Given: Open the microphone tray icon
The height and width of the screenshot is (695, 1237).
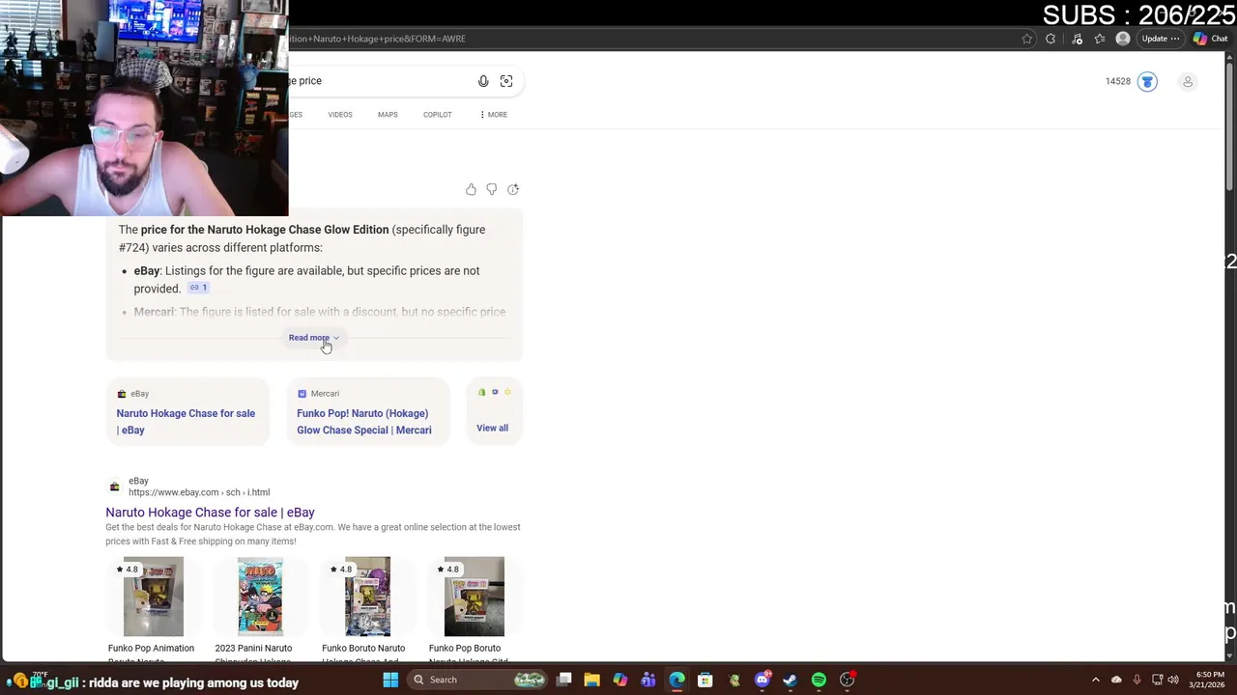Looking at the screenshot, I should coord(1137,680).
